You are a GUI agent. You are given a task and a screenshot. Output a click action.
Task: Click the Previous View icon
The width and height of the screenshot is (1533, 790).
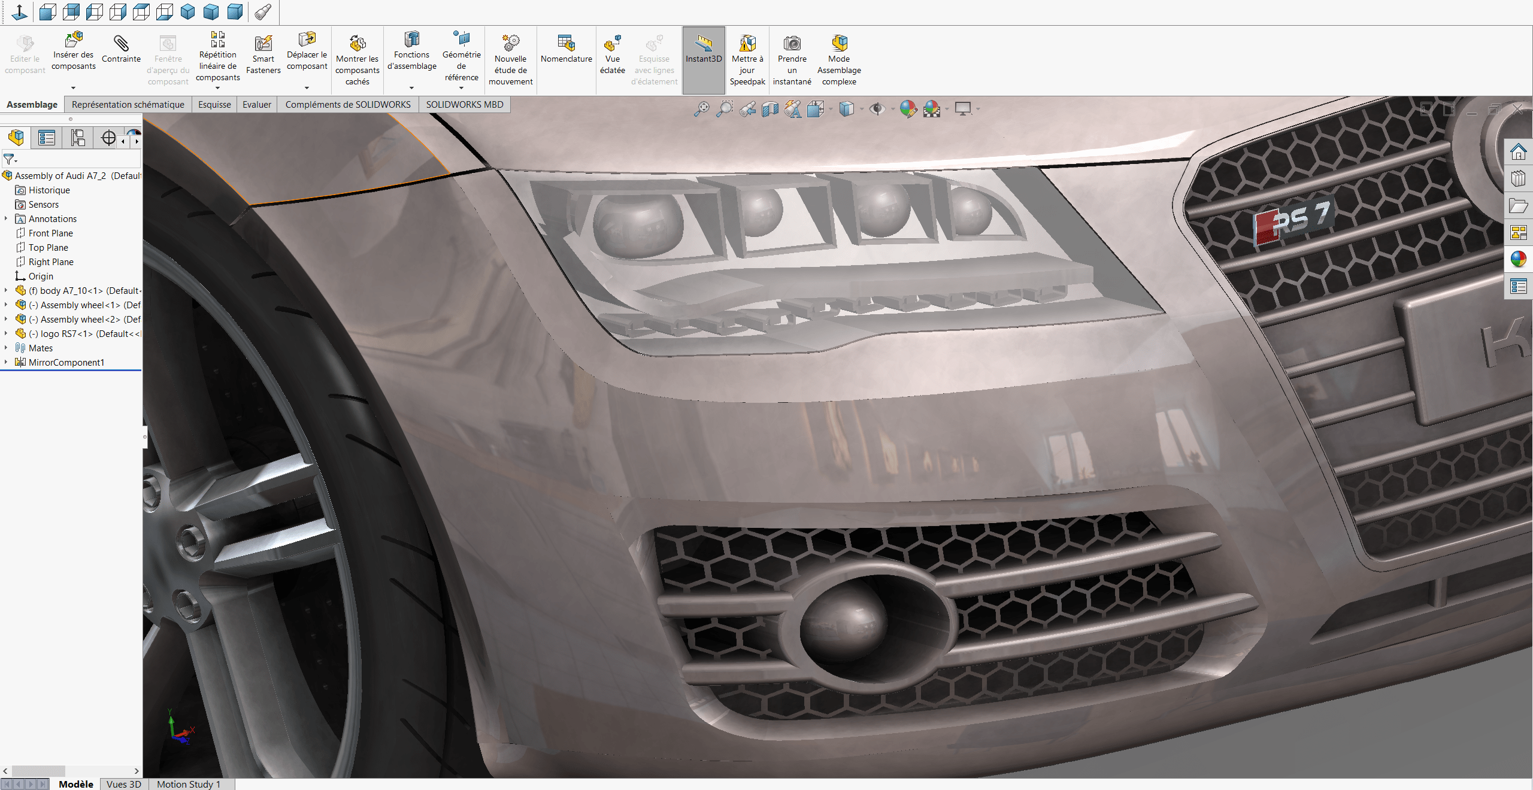pos(747,109)
